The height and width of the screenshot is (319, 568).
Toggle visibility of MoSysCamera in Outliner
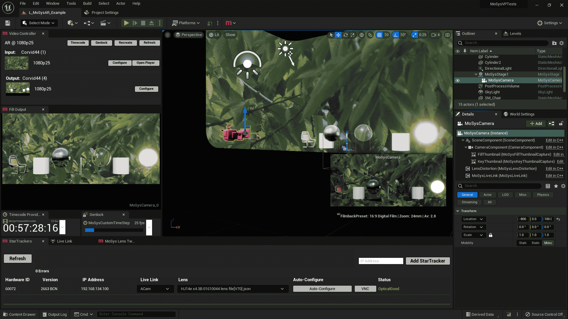click(x=458, y=80)
